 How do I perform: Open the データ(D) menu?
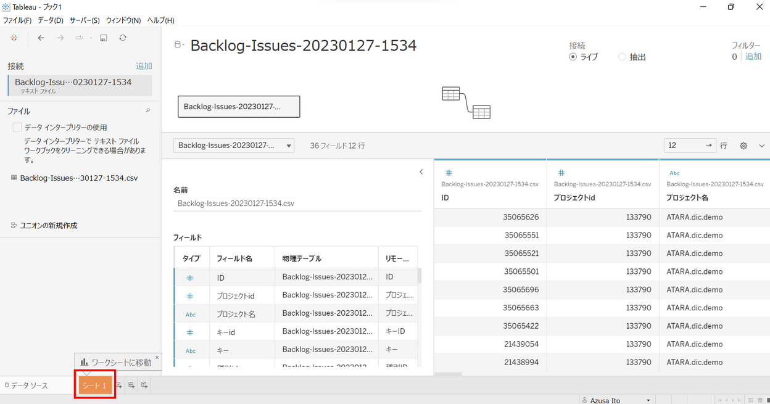tap(51, 20)
